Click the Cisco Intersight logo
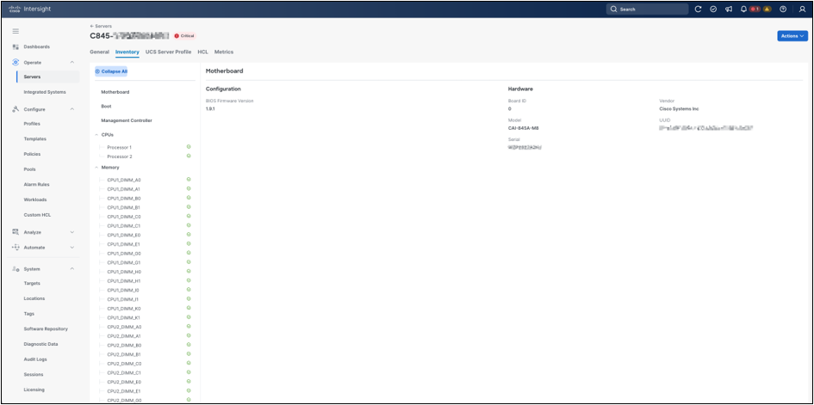Viewport: 814px width, 405px height. coord(29,9)
